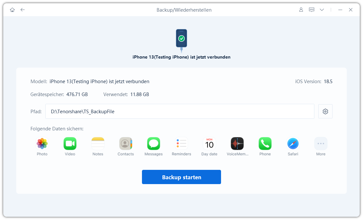Click the Pfad backup path field

click(180, 111)
